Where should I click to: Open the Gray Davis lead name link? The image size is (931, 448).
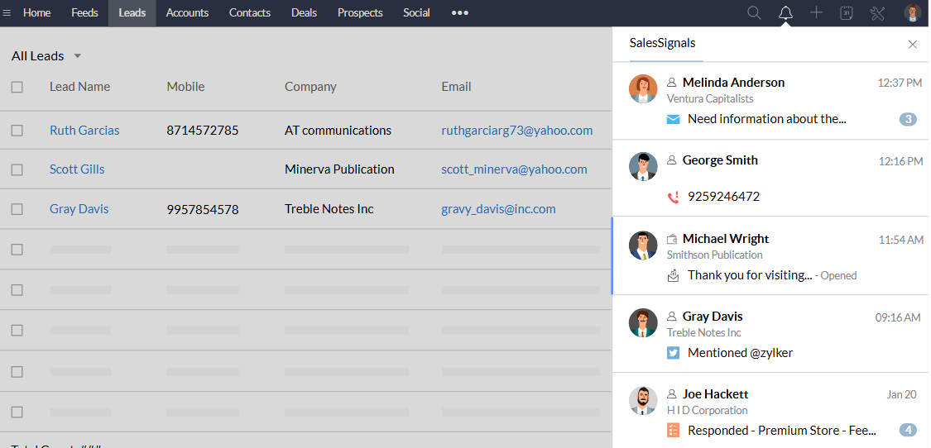pyautogui.click(x=79, y=209)
